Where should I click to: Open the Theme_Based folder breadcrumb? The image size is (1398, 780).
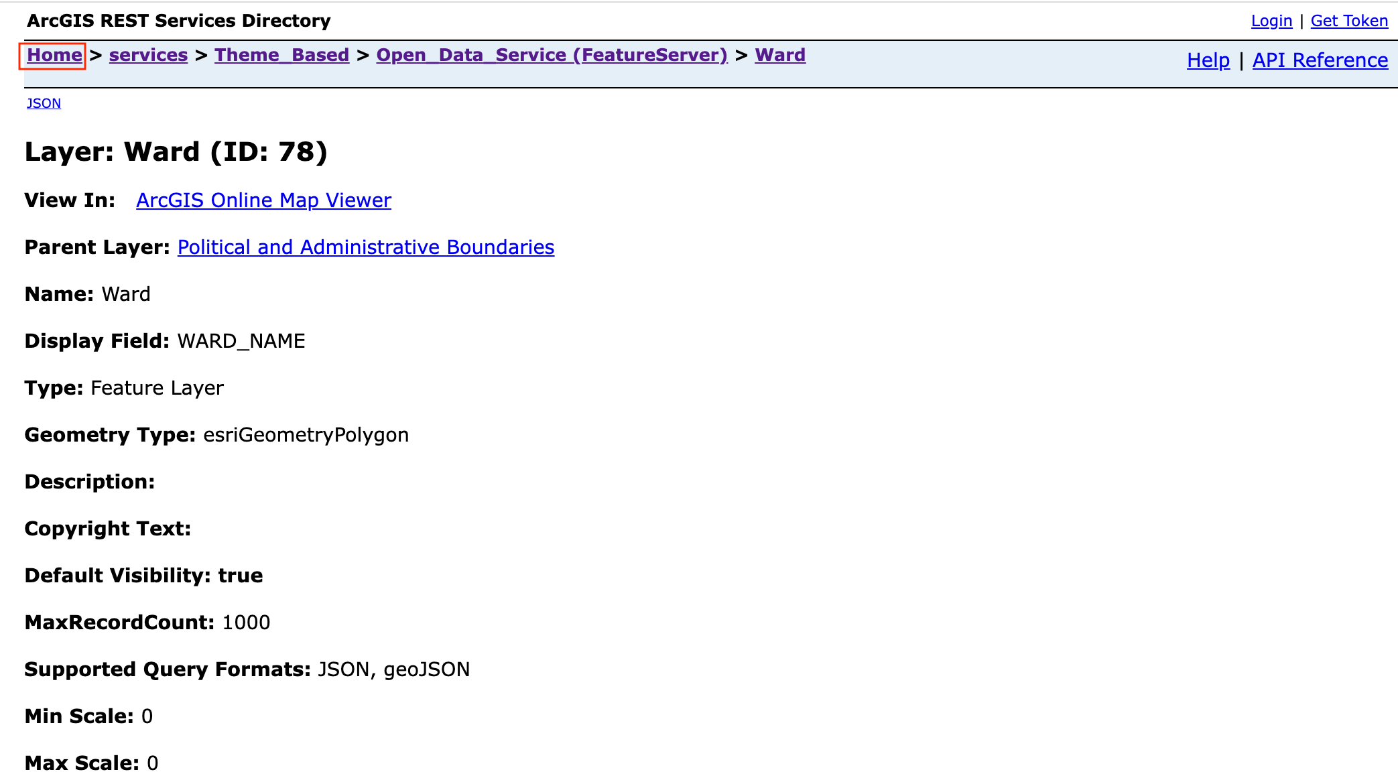click(x=281, y=55)
